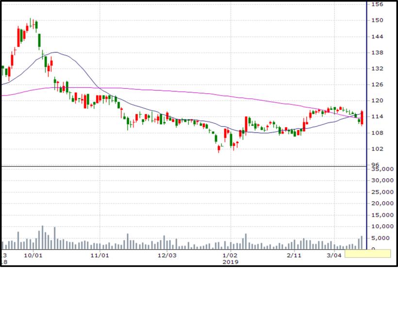Viewport: 398px width, 318px height.
Task: Click the 11/01 date label on time axis
Action: point(99,255)
